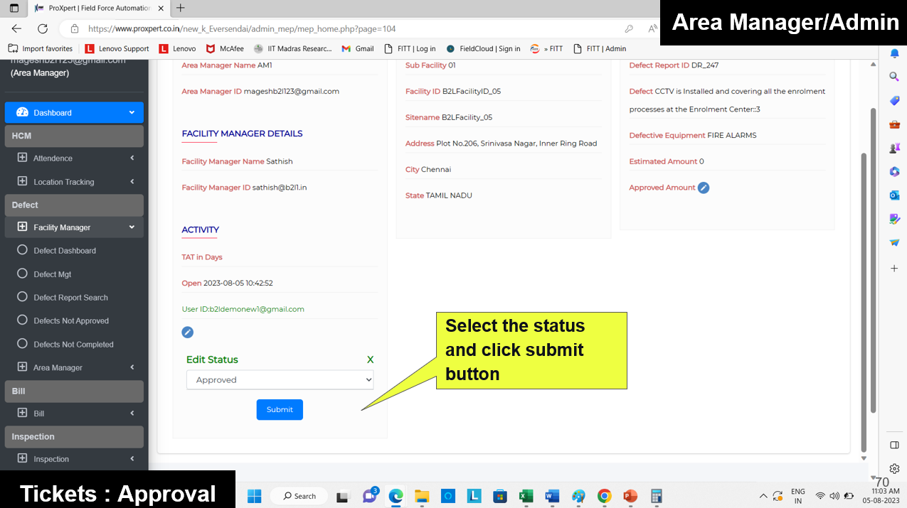Expand the Attendence menu item
The width and height of the screenshot is (907, 508).
(74, 158)
